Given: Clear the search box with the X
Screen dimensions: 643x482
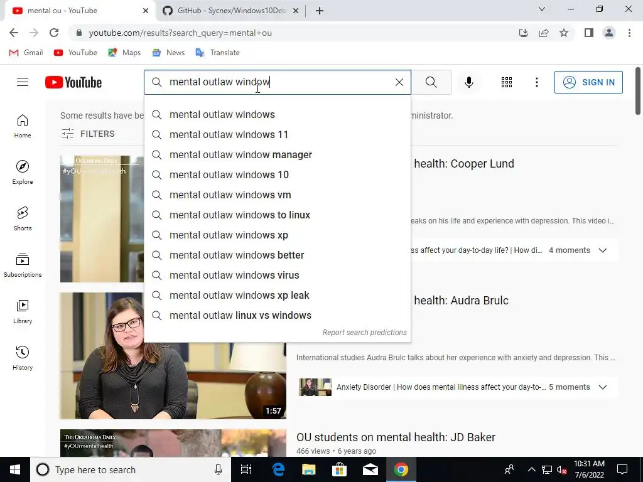Looking at the screenshot, I should point(399,82).
